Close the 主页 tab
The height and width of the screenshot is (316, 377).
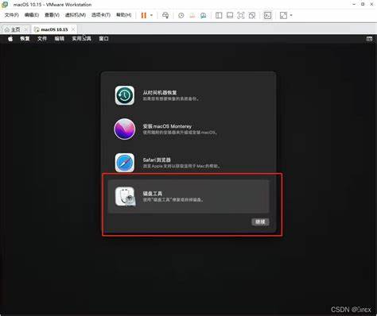coord(26,29)
